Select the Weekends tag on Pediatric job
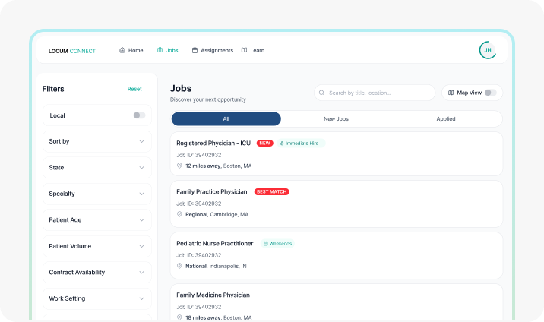This screenshot has height=322, width=544. [x=277, y=244]
